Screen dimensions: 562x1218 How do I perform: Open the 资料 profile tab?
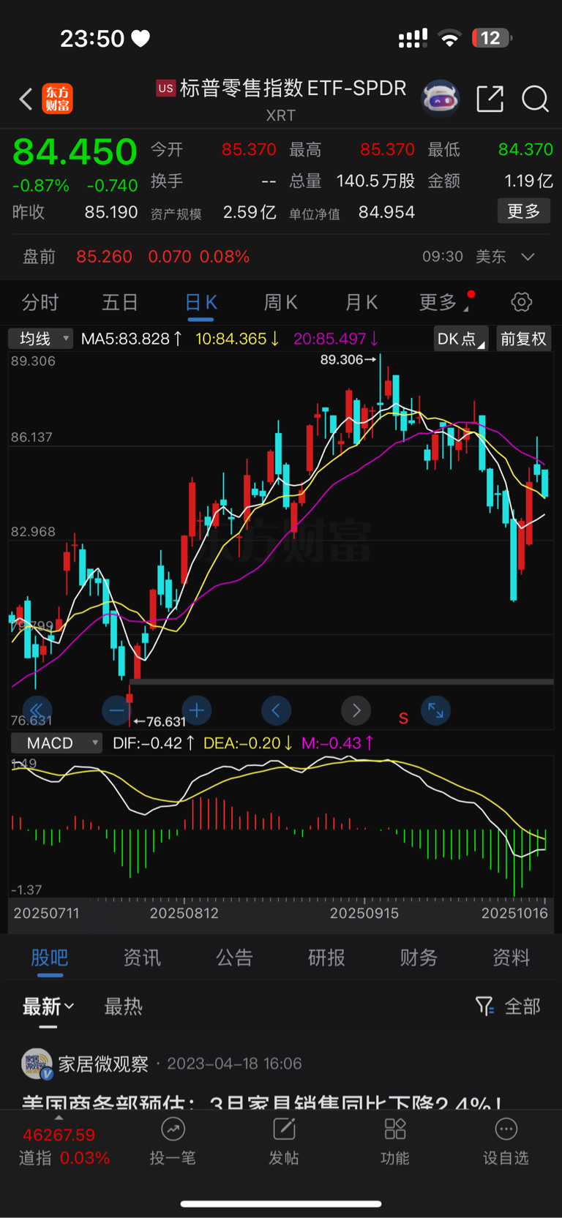pos(511,958)
